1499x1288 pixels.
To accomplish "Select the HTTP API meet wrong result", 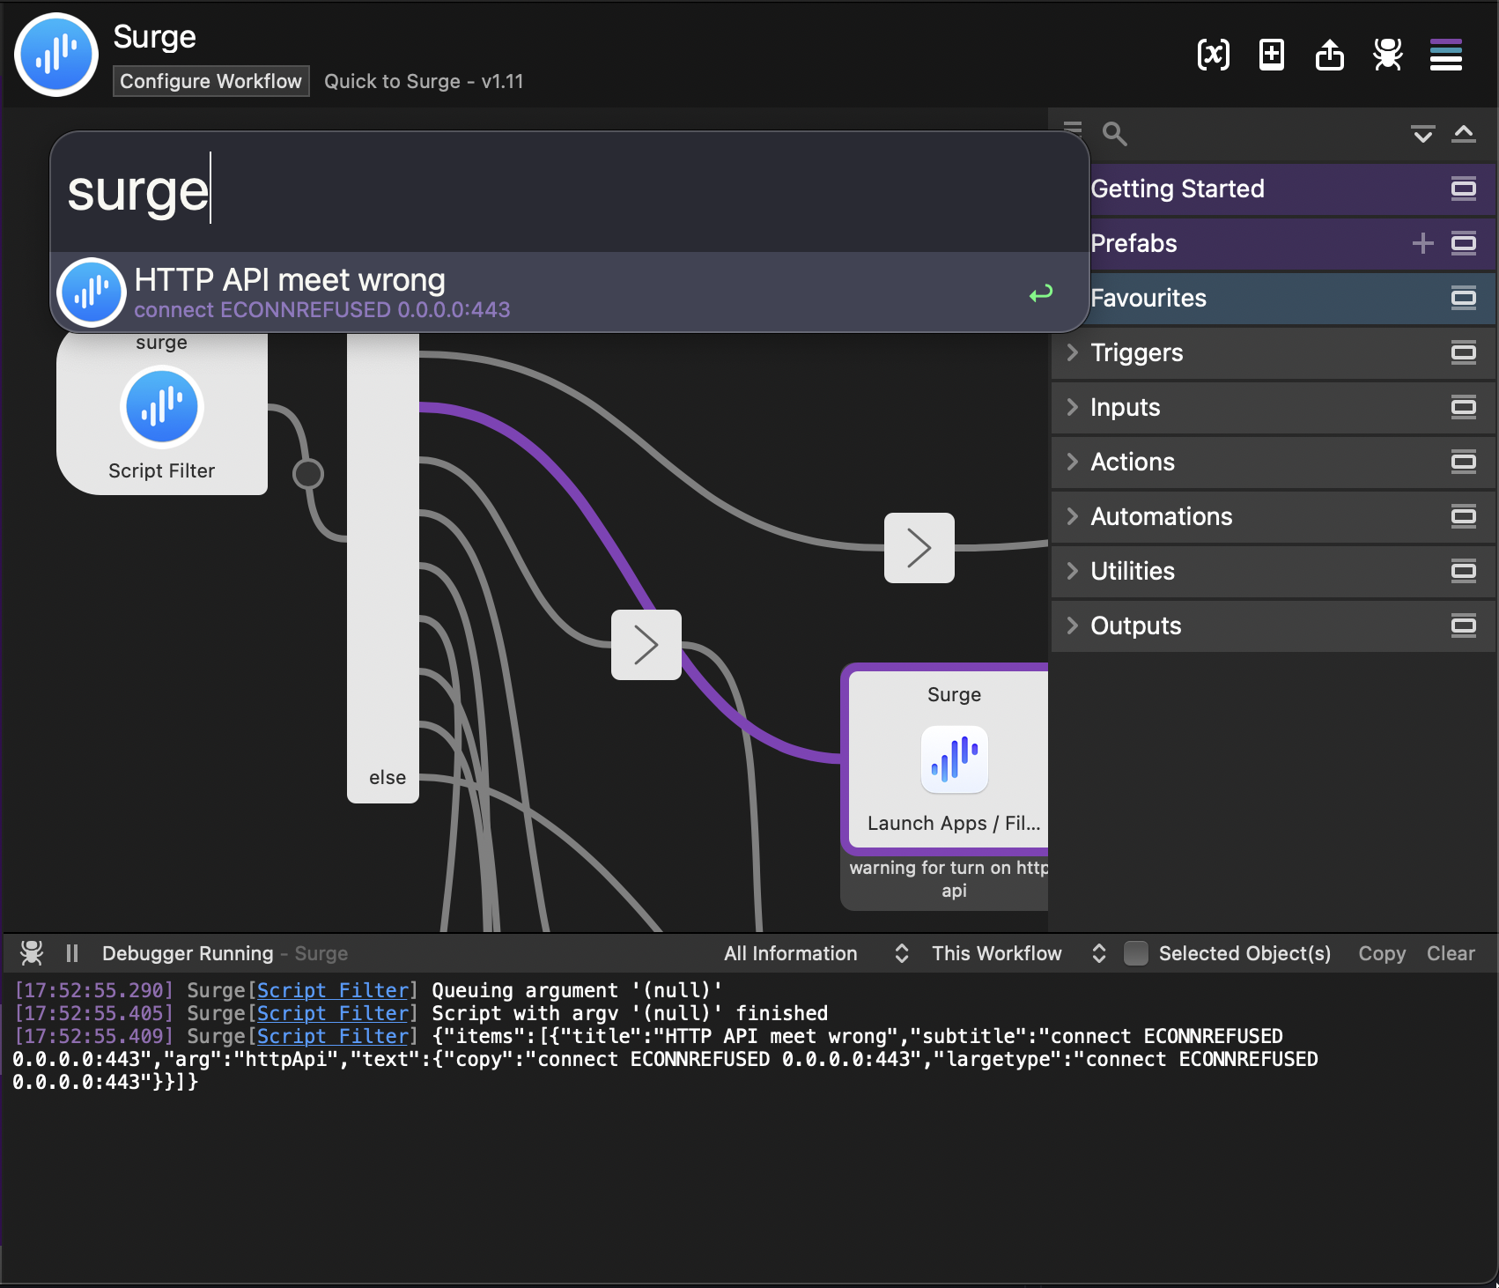I will point(570,292).
